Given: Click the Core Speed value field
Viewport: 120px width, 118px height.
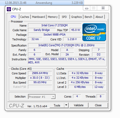Looking at the screenshot, I should (x=40, y=73).
